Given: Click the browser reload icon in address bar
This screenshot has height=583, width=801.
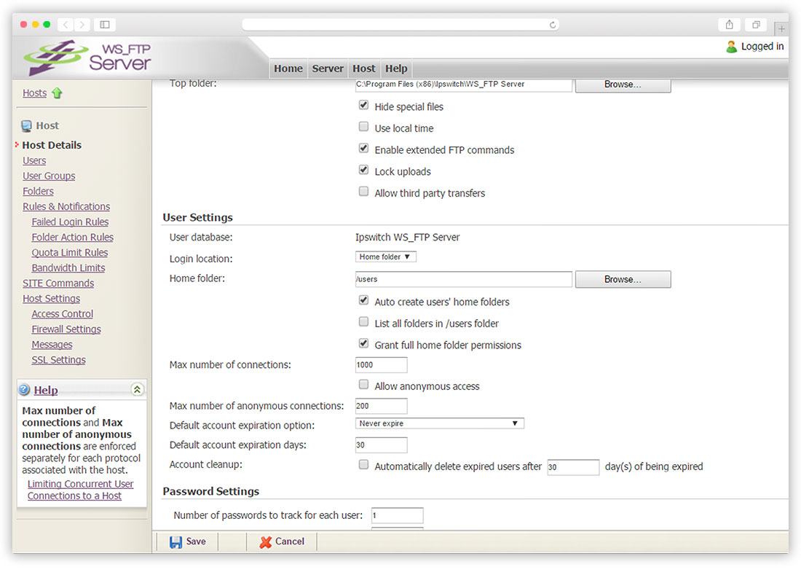Looking at the screenshot, I should 552,25.
